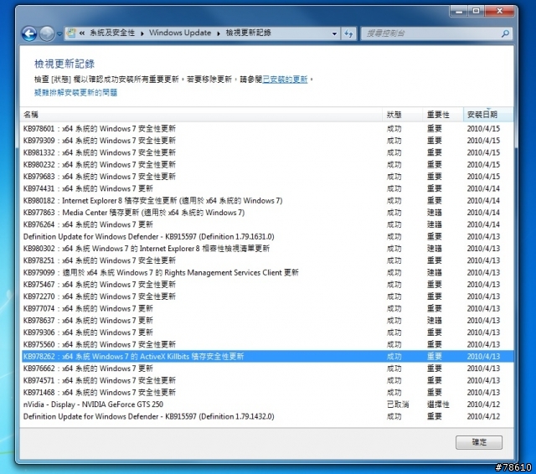The height and width of the screenshot is (474, 536).
Task: Select the KB974571 update row
Action: point(267,380)
